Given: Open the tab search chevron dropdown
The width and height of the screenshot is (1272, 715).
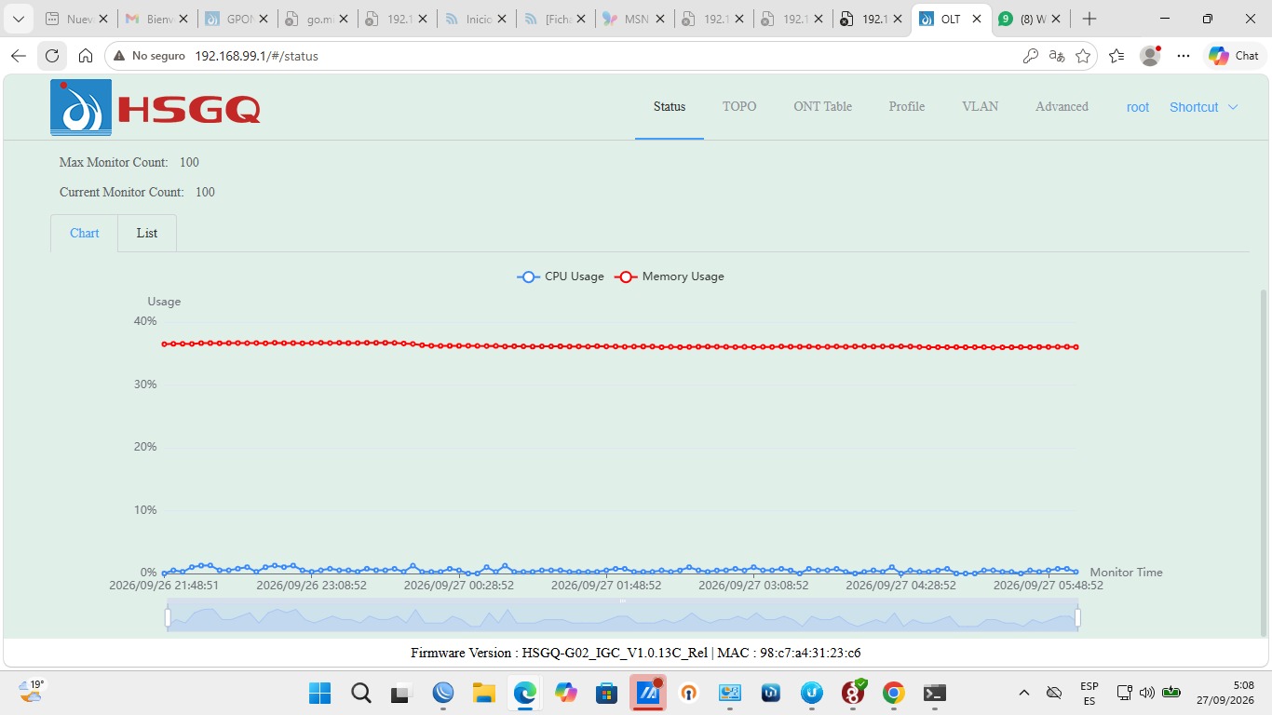Looking at the screenshot, I should (18, 19).
